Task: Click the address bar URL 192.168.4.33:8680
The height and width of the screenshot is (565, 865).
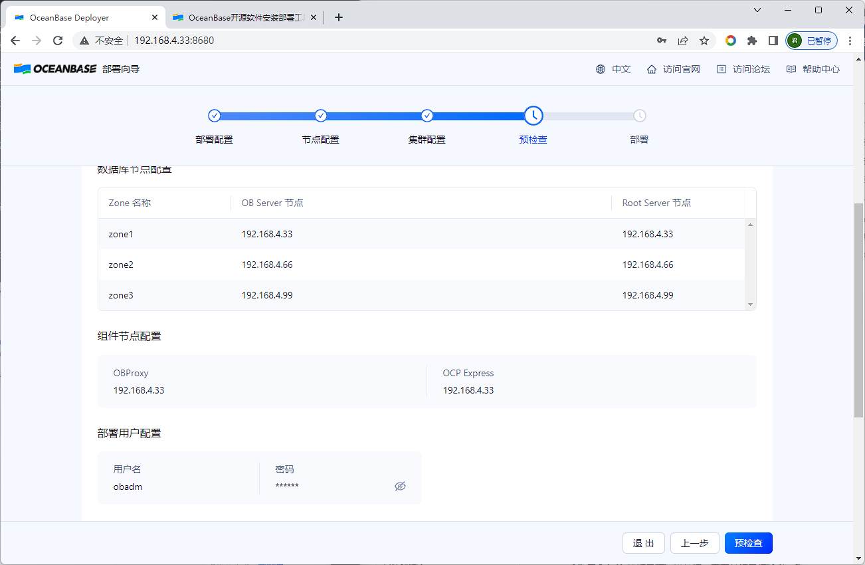Action: [x=174, y=41]
